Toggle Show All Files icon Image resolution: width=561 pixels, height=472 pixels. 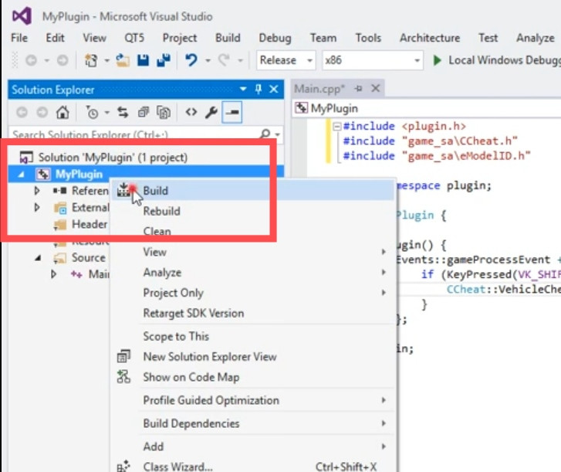pyautogui.click(x=164, y=113)
